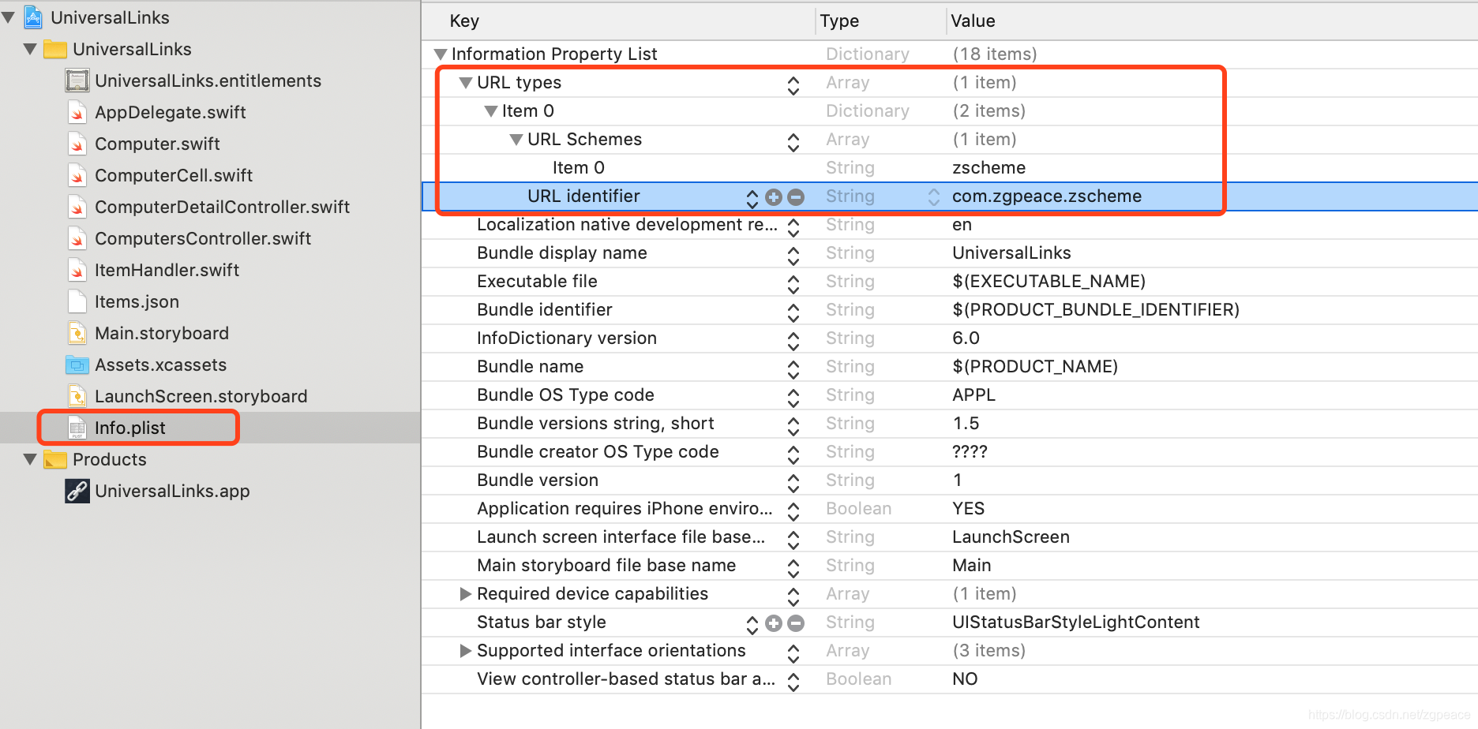Add a row after URL identifier
1478x729 pixels.
pyautogui.click(x=774, y=197)
